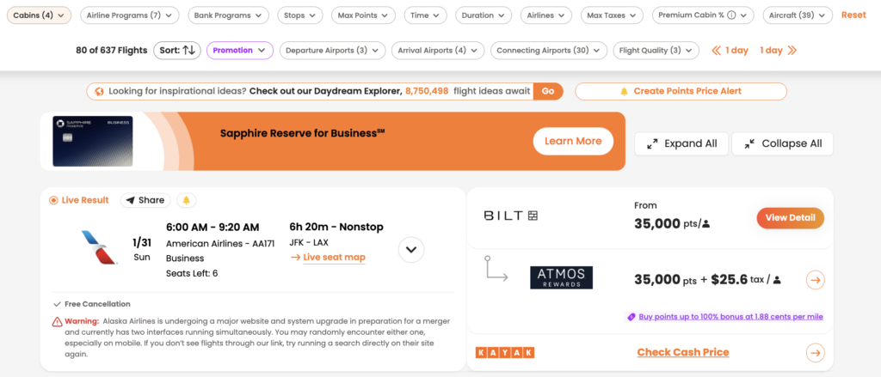The height and width of the screenshot is (377, 881).
Task: Open the Promotion dropdown
Action: coord(239,50)
